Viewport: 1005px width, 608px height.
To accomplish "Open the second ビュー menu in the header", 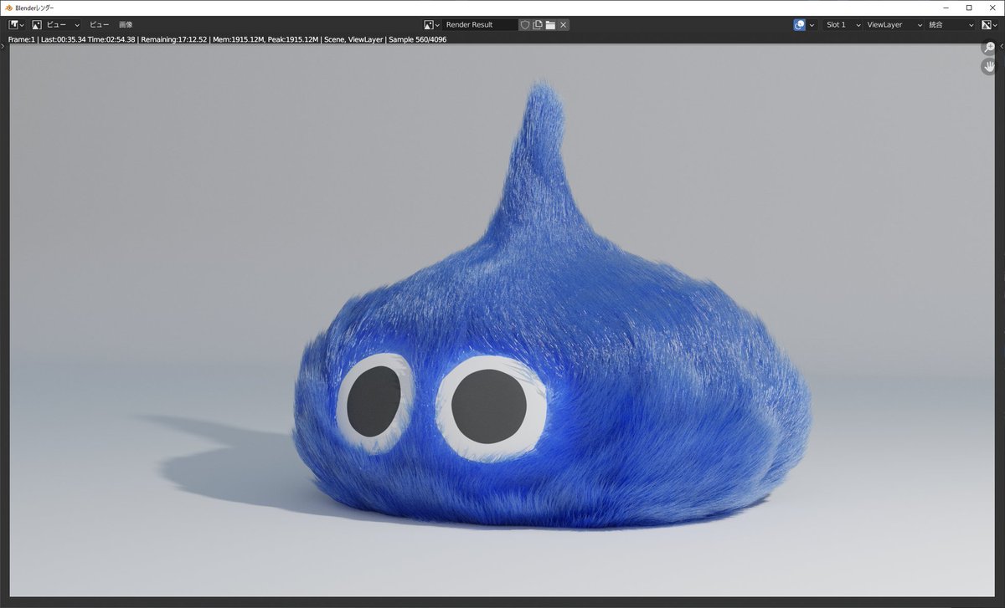I will pyautogui.click(x=99, y=25).
